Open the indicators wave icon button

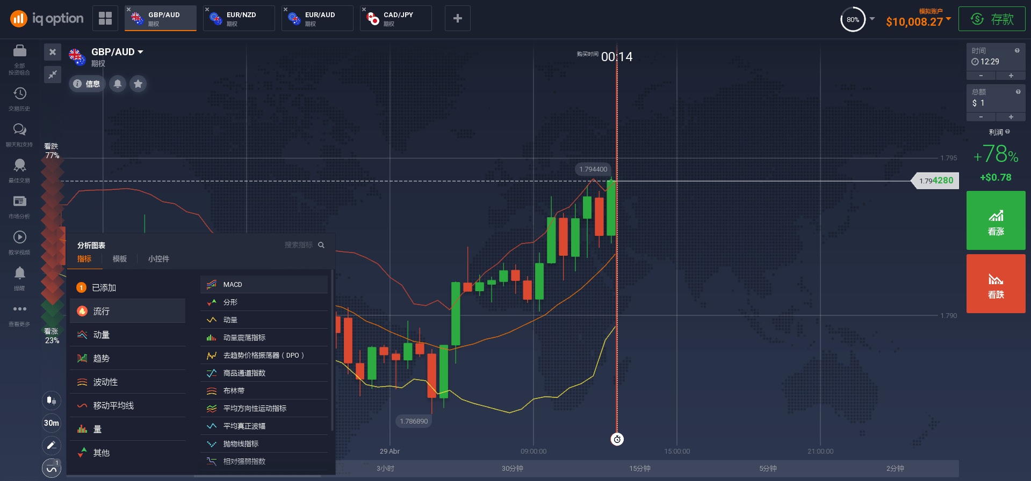point(52,469)
